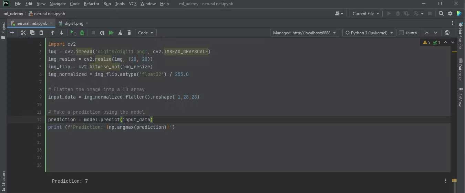Click the green Debug Cell bug icon
Screen dimensions: 465x193
82,33
